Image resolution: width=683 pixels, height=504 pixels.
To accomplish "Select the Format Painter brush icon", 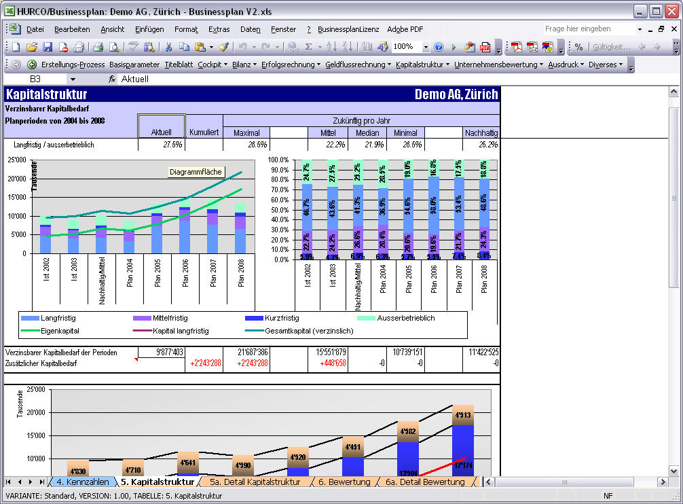I will tap(223, 47).
